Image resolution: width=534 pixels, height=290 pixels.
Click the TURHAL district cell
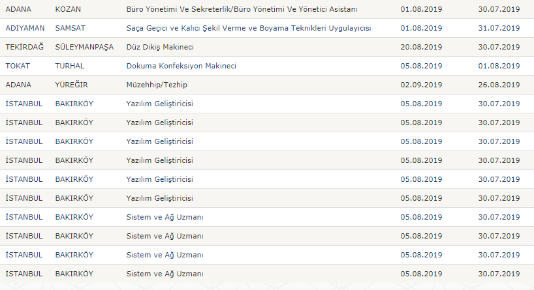pyautogui.click(x=70, y=66)
